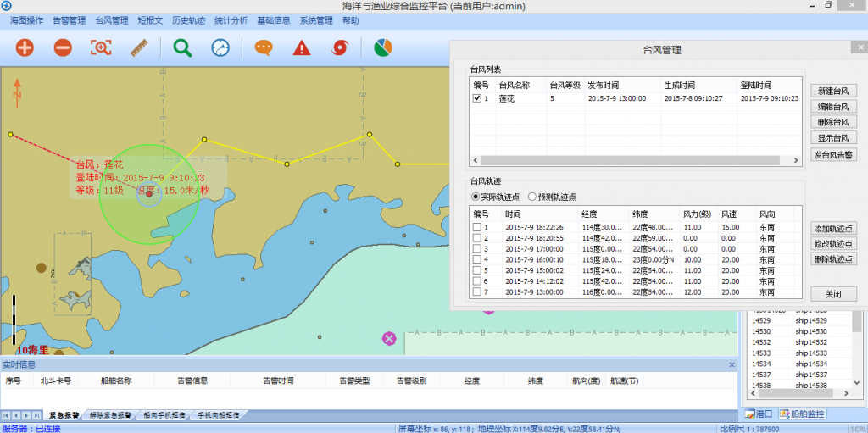
Task: Click the first page arrow in tab strip
Action: [x=6, y=414]
